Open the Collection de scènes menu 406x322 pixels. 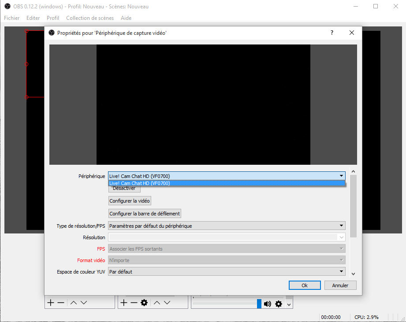click(90, 18)
